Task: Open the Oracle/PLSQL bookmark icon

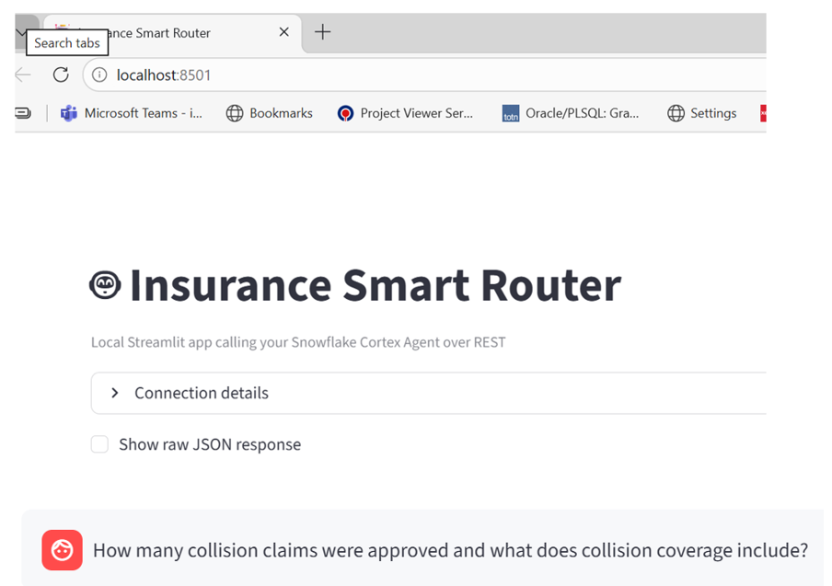Action: pyautogui.click(x=511, y=113)
